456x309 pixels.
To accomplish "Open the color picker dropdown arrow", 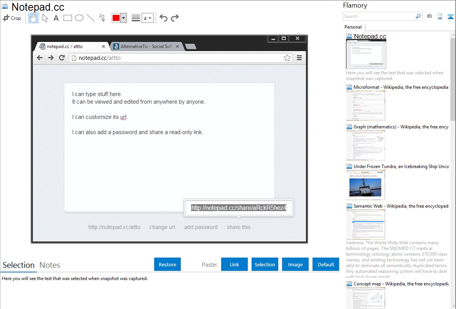I will [x=123, y=18].
